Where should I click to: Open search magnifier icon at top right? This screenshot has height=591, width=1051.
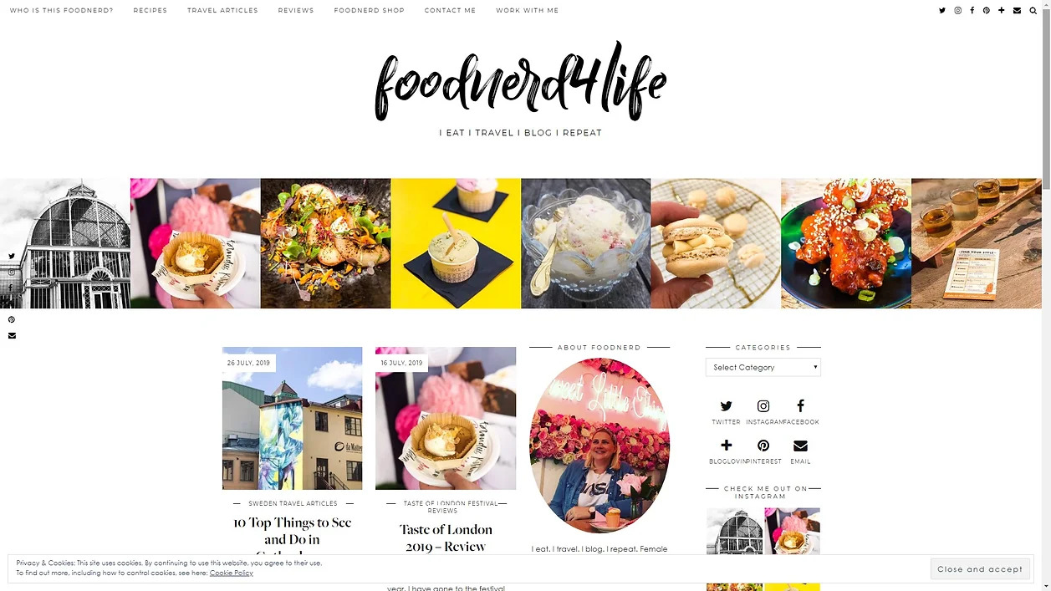pyautogui.click(x=1033, y=11)
